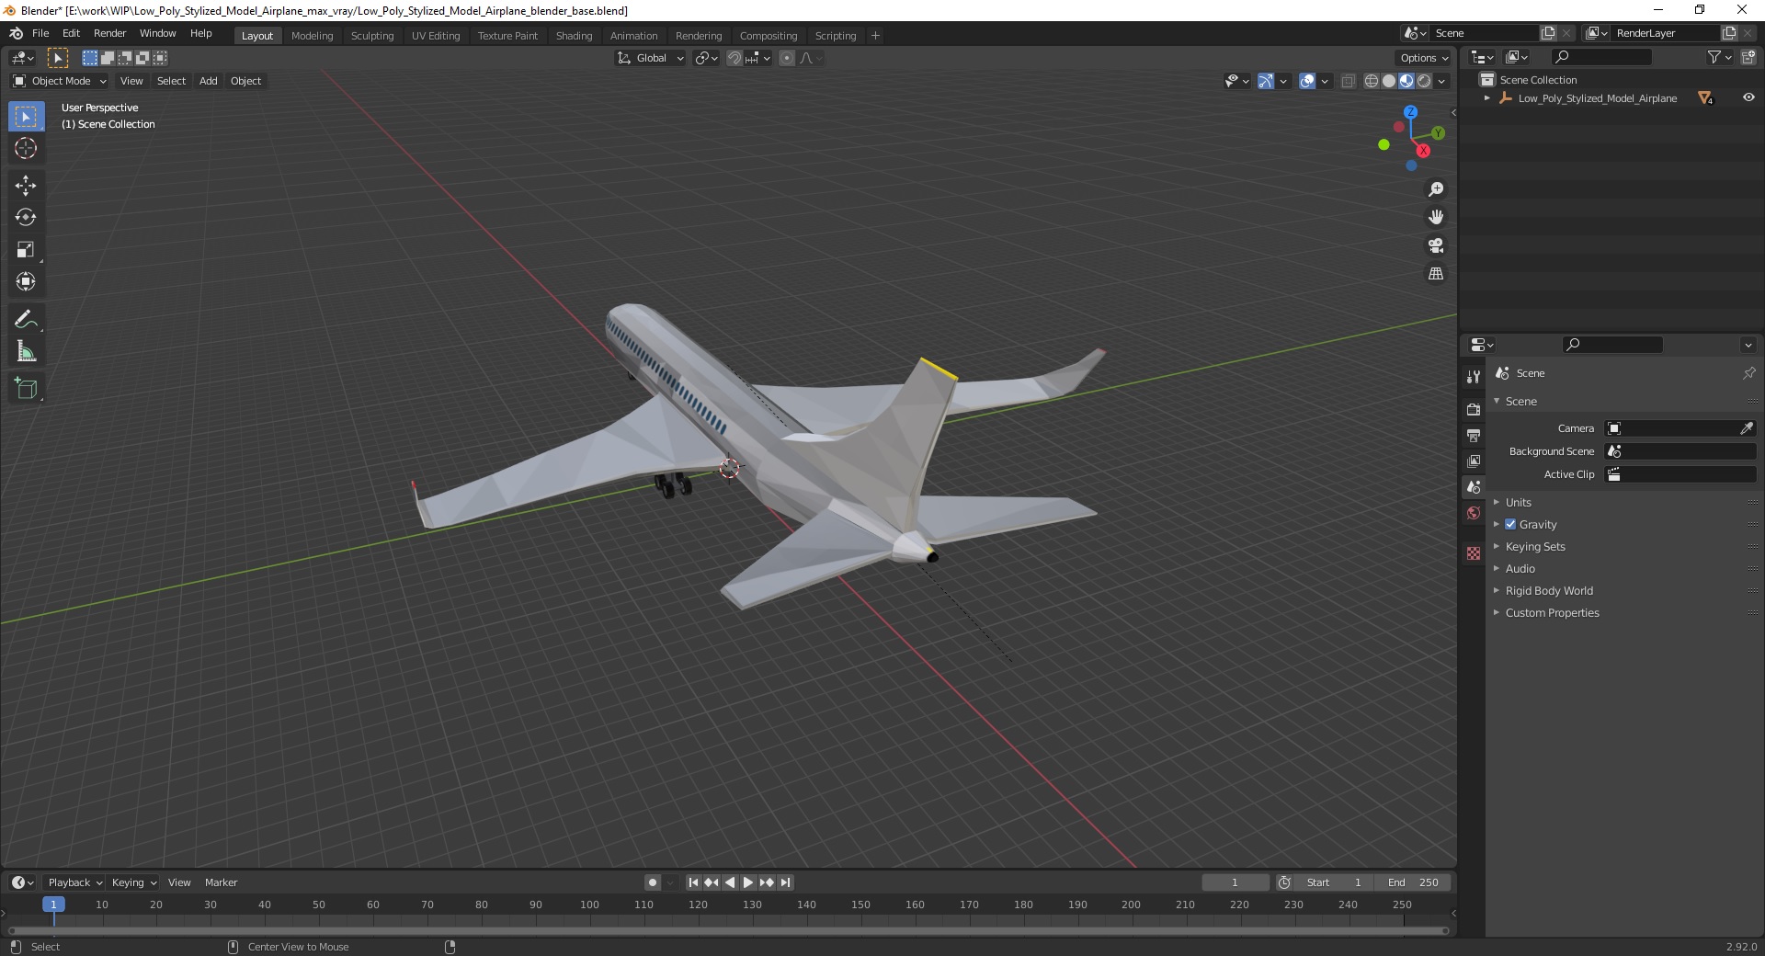
Task: Open the Add menu in viewport header
Action: coord(209,81)
